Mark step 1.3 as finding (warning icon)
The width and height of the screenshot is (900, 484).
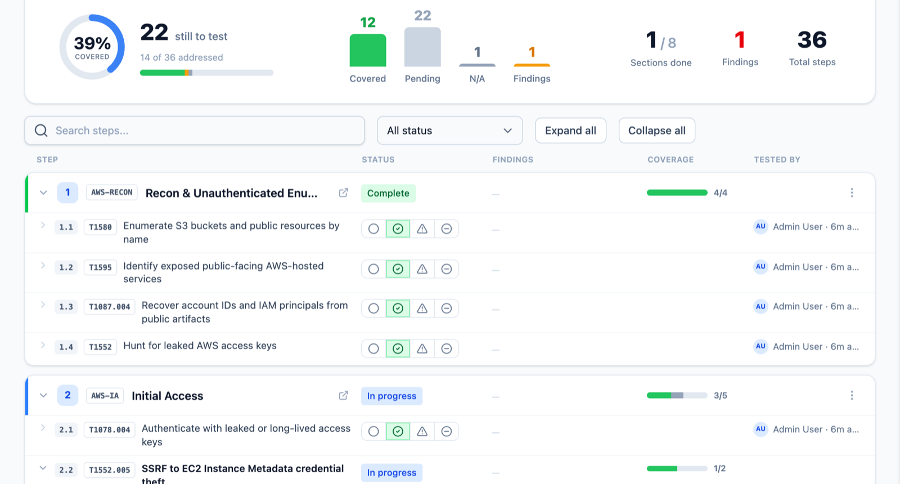click(422, 309)
